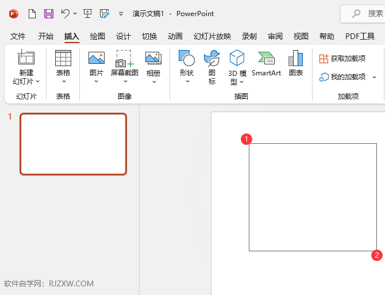Open the Animations (动画) tab
The height and width of the screenshot is (295, 385).
pos(175,36)
